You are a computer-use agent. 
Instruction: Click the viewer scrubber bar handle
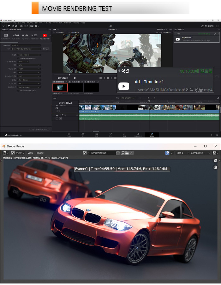tap(69, 75)
